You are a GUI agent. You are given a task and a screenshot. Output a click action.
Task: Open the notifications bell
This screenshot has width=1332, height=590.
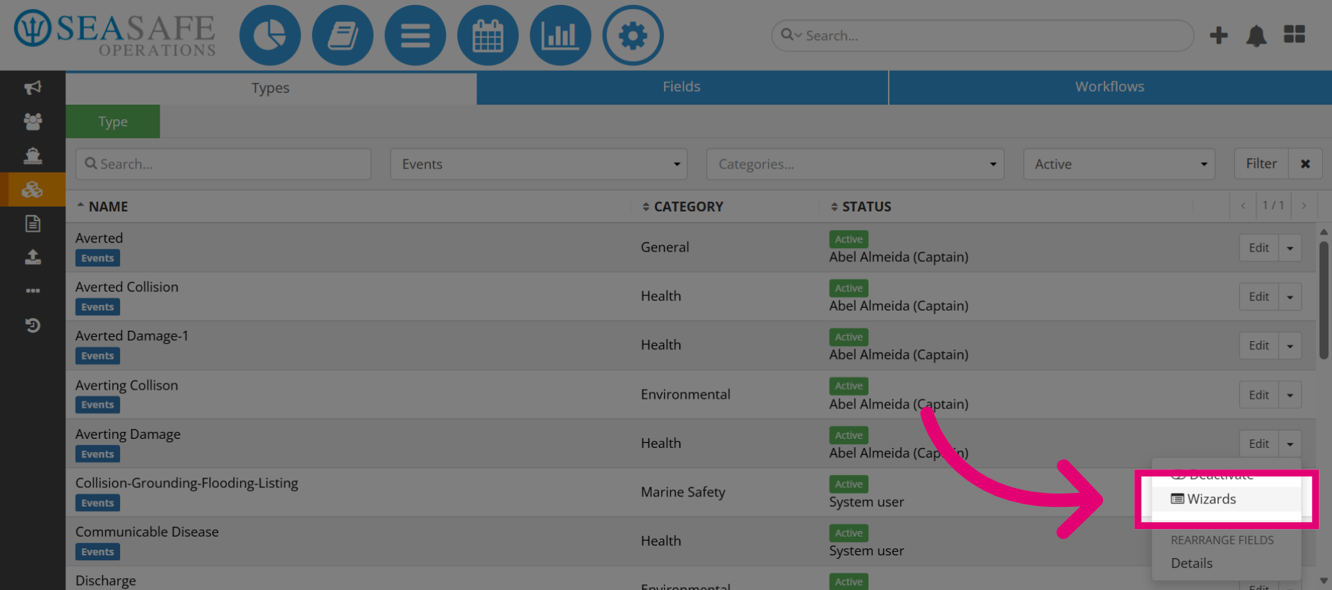[x=1256, y=35]
